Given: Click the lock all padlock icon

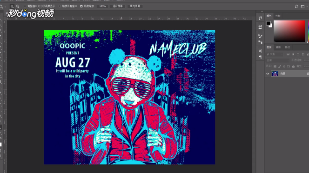Looking at the screenshot, I should point(293,67).
